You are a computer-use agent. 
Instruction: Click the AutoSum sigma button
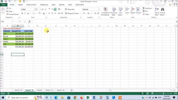click(147, 8)
